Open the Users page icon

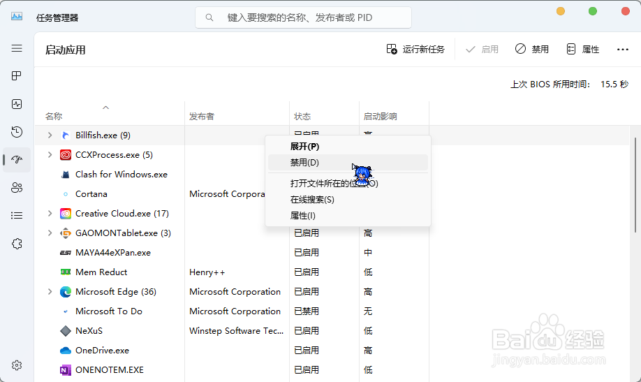[17, 188]
